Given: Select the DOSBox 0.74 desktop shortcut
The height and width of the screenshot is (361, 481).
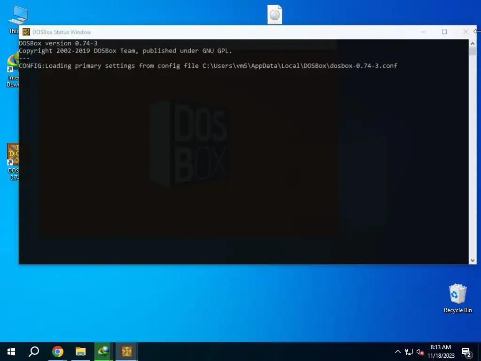Looking at the screenshot, I should pos(13,162).
